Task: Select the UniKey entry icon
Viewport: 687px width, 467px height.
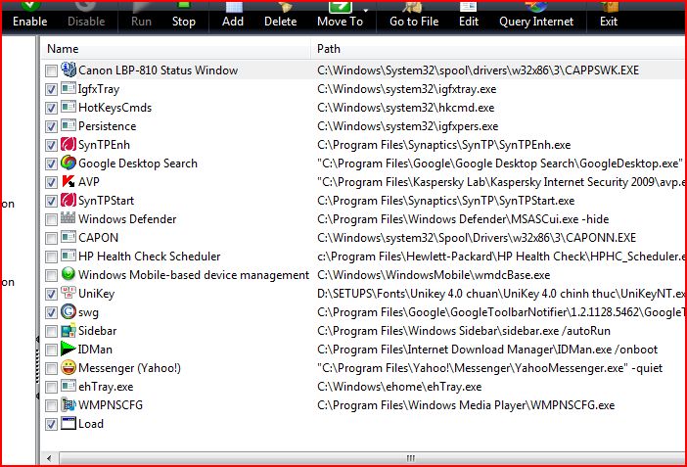Action: click(x=69, y=294)
